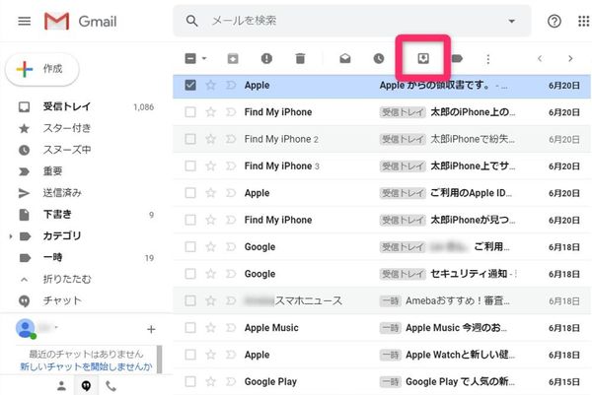Open the account status dropdown beside avatar

56,328
